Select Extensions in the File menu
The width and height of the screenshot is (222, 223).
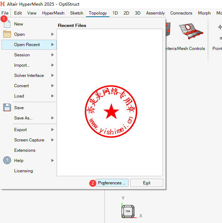coord(25,150)
